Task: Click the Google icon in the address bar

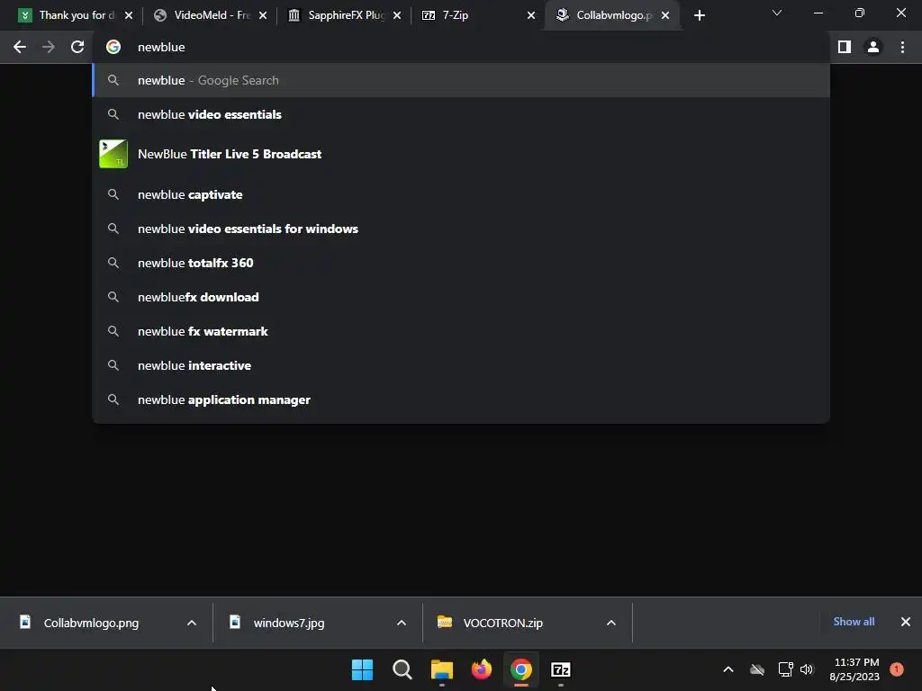Action: (113, 47)
